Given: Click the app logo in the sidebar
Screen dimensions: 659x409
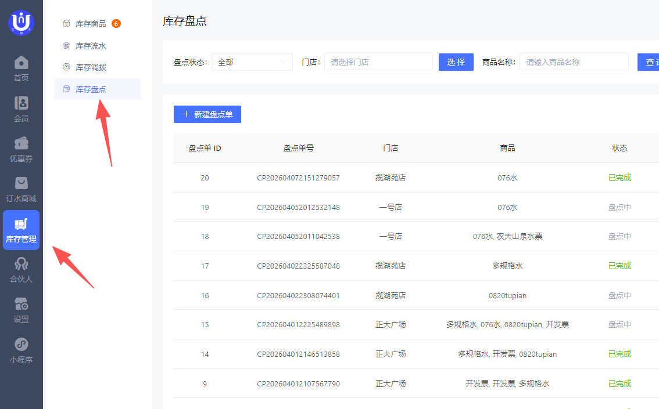Looking at the screenshot, I should click(x=22, y=23).
